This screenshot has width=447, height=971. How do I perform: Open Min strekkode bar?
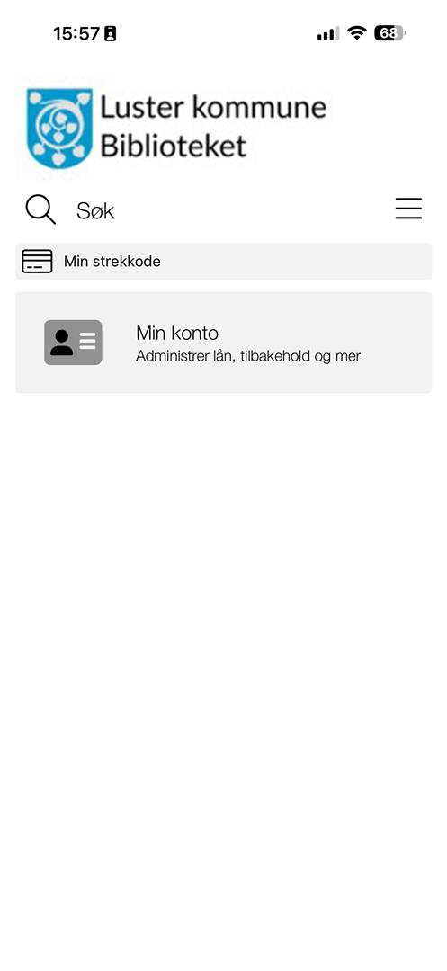[x=223, y=262]
